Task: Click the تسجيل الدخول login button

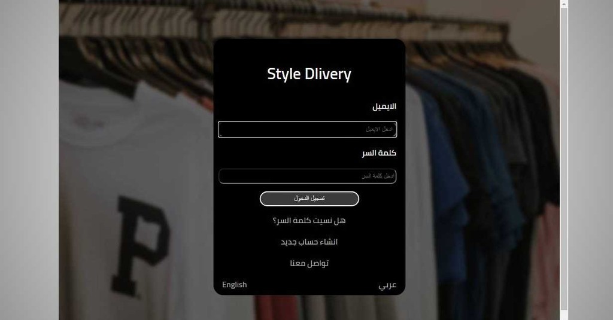Action: click(309, 199)
